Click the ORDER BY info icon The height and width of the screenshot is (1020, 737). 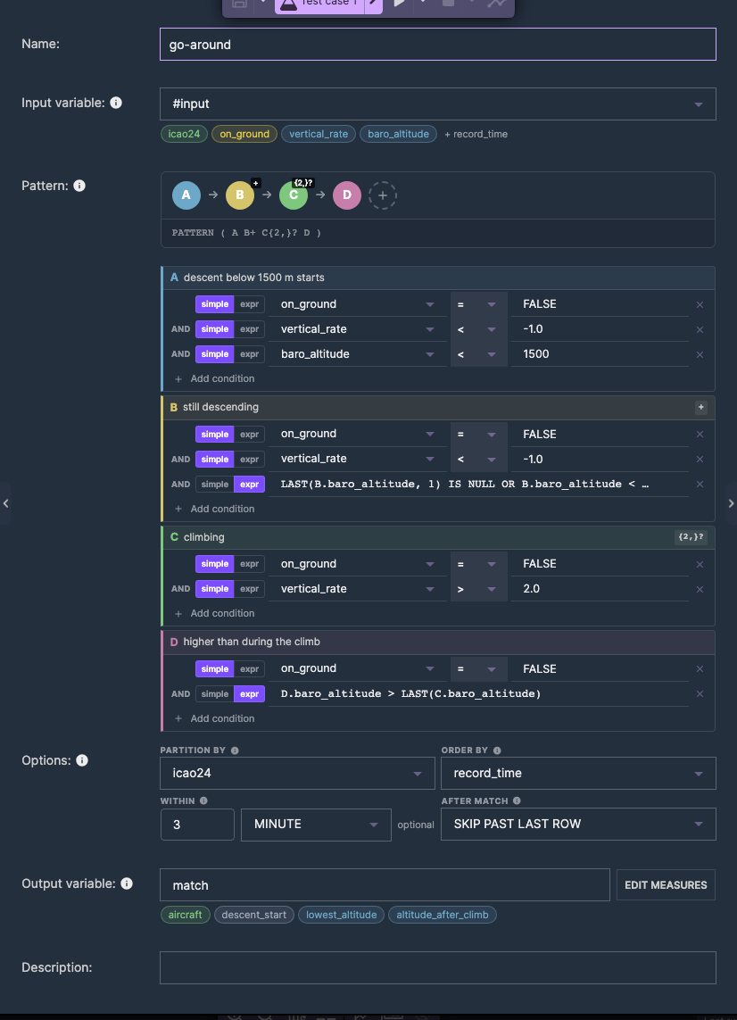coord(497,750)
